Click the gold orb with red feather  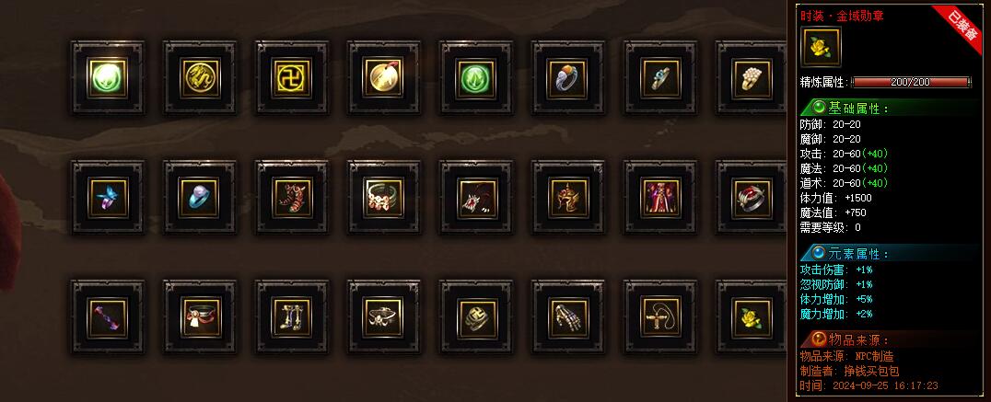(384, 78)
